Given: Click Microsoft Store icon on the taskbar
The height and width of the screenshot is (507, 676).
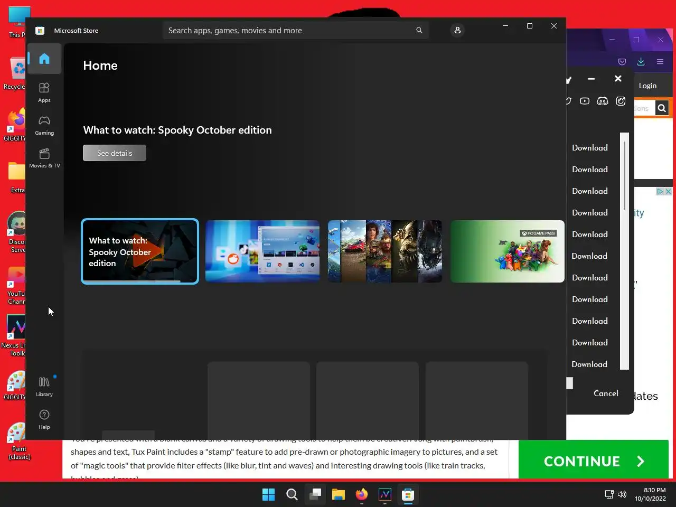Looking at the screenshot, I should pyautogui.click(x=408, y=495).
